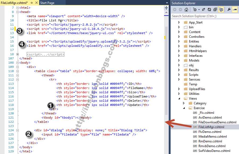Collapse the html block at line 7
Viewport: 239px width, 154px height.
pyautogui.click(x=17, y=8)
